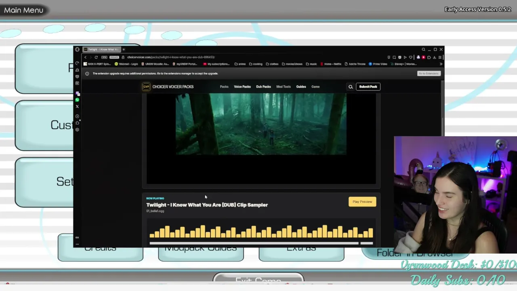Toggle the VPN badge in address bar
The height and width of the screenshot is (291, 517).
104,57
